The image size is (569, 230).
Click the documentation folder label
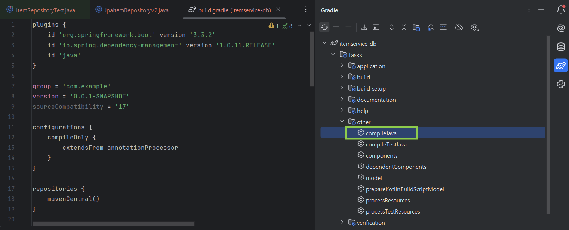(x=376, y=100)
